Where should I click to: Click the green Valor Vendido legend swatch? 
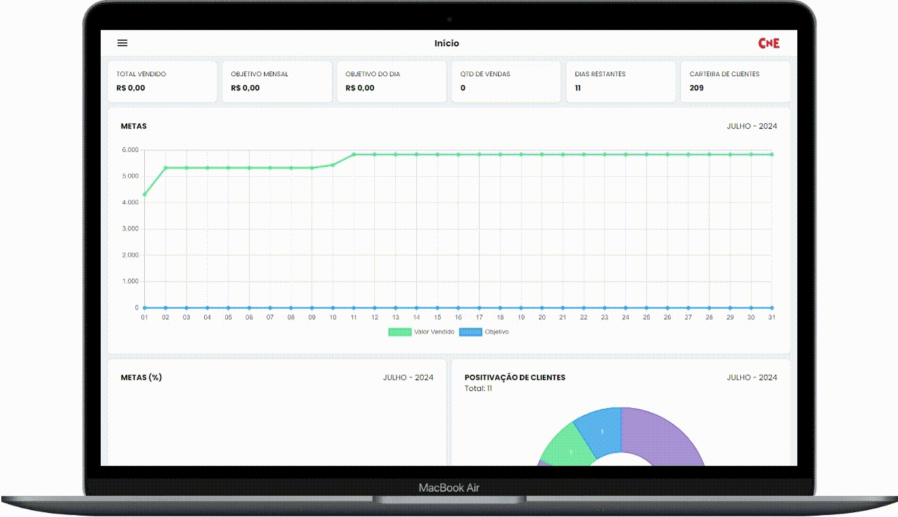click(x=400, y=332)
